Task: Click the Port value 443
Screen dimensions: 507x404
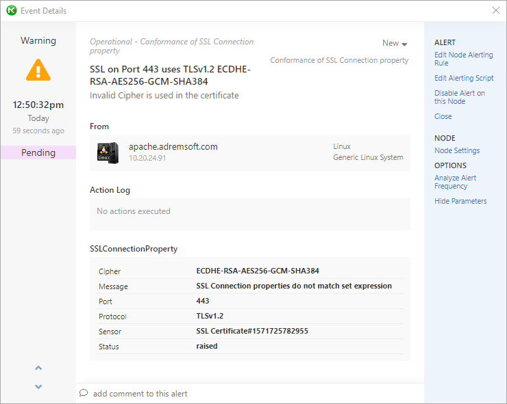Action: click(x=203, y=301)
